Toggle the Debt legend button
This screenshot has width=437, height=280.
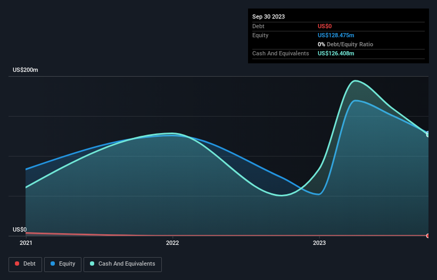pyautogui.click(x=26, y=264)
